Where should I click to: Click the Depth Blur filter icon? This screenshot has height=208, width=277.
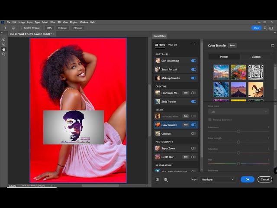[x=158, y=157]
